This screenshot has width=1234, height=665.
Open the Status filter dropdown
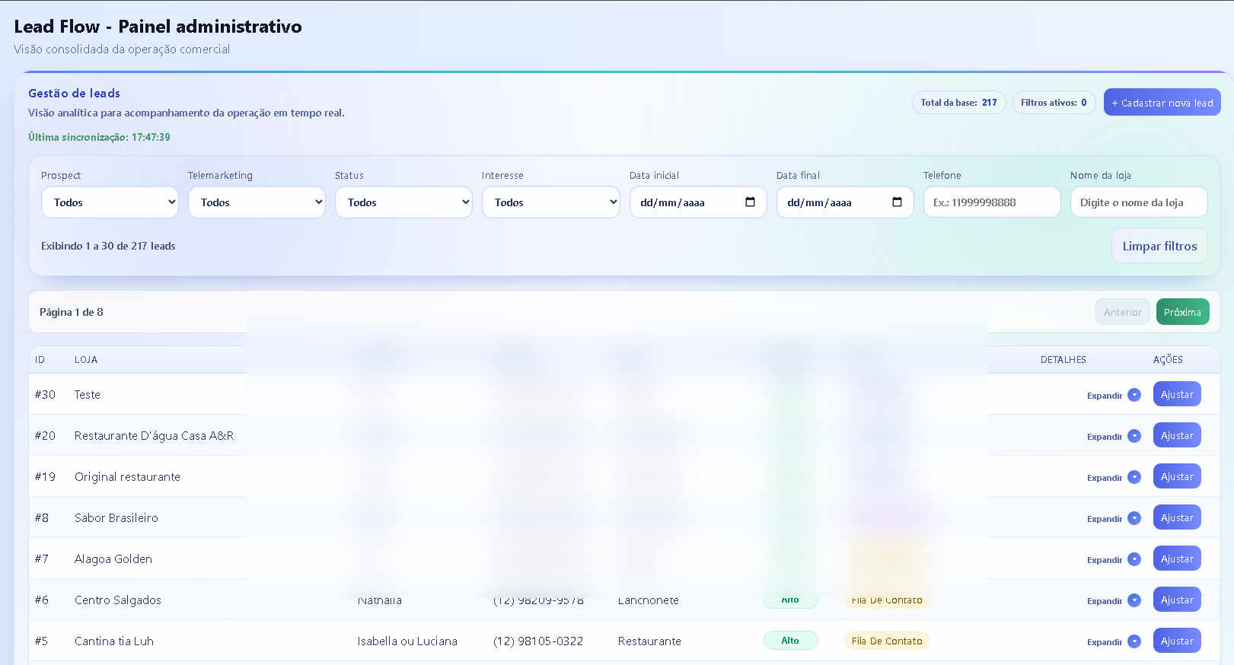tap(403, 202)
